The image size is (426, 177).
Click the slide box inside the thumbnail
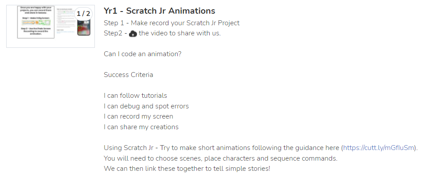(36, 22)
